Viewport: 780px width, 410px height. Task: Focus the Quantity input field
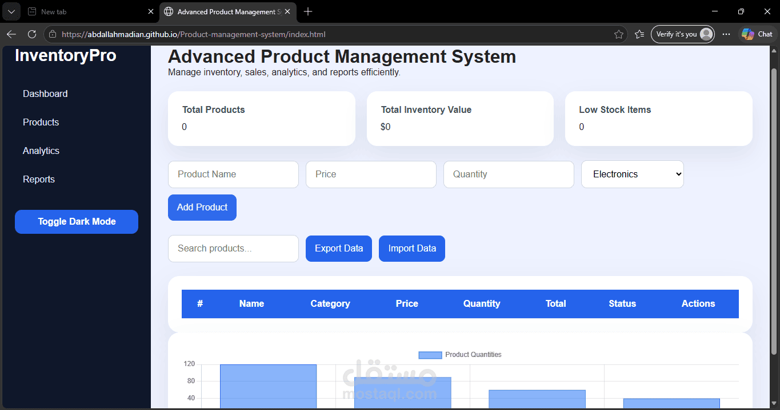509,174
